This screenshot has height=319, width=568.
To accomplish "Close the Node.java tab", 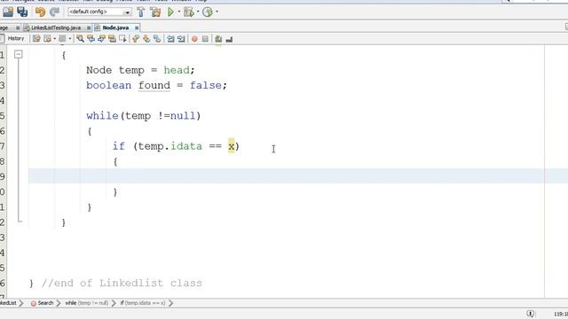I will click(137, 27).
